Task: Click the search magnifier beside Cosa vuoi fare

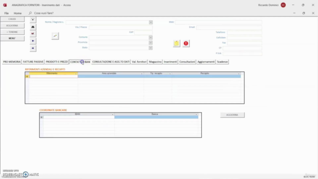Action: coord(30,13)
